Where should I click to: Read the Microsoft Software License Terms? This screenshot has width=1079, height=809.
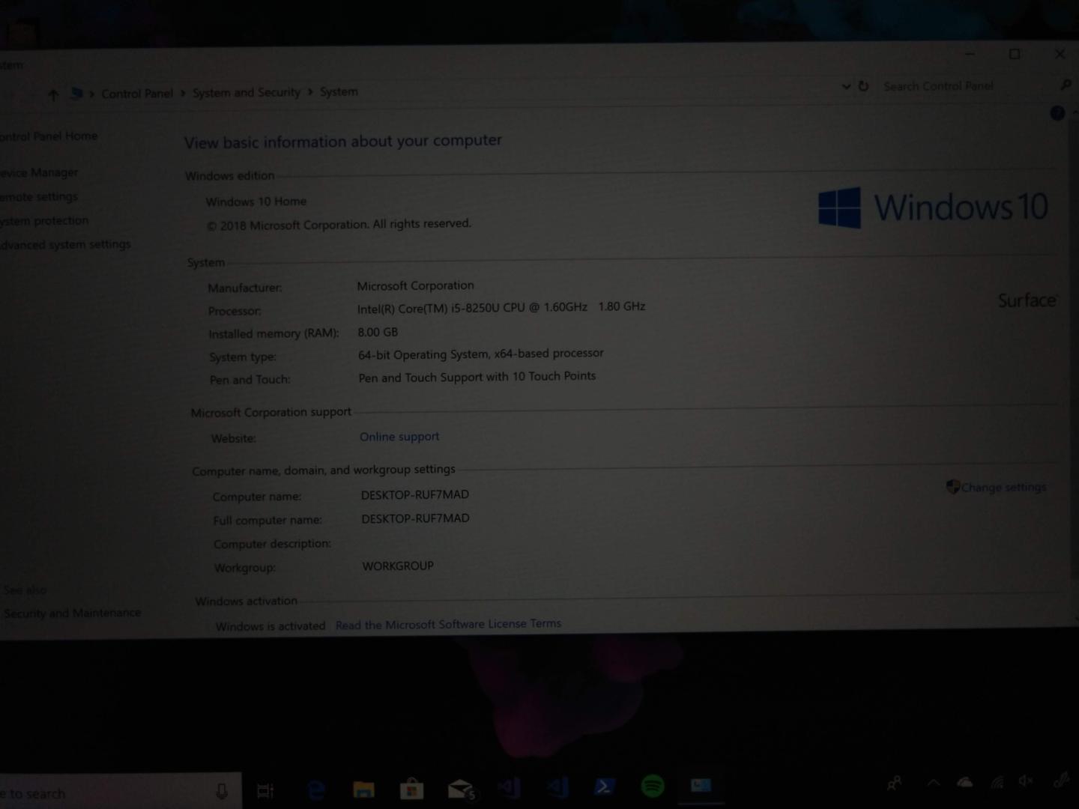point(448,624)
